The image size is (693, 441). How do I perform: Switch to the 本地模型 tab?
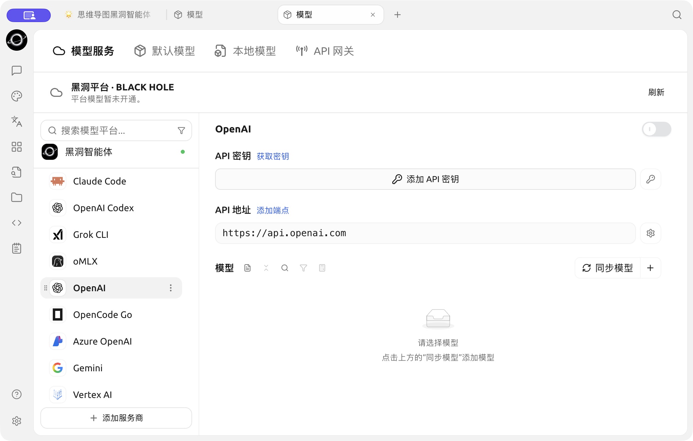pyautogui.click(x=245, y=51)
